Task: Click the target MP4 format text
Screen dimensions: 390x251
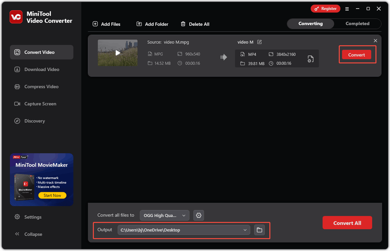Action: coord(252,54)
